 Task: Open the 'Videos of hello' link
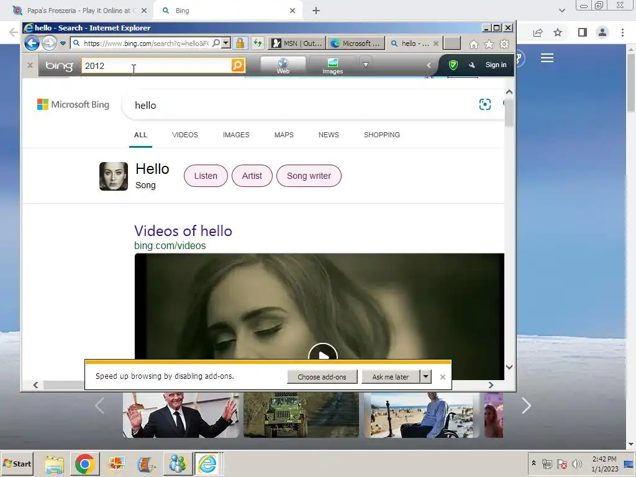tap(183, 231)
